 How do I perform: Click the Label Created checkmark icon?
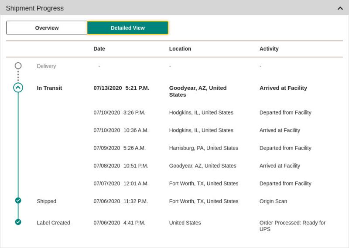coord(18,222)
